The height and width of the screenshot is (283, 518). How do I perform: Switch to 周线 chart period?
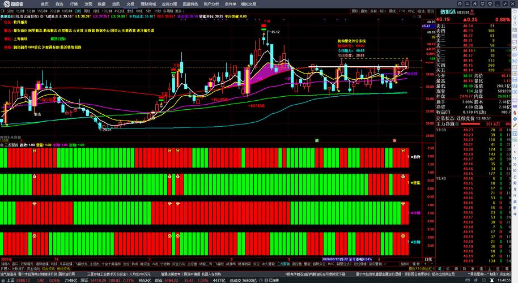(87, 11)
